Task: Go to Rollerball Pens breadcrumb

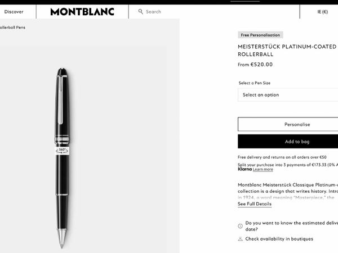Action: [12, 28]
